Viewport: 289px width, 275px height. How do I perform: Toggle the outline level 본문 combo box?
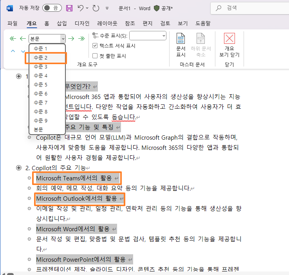(47, 39)
